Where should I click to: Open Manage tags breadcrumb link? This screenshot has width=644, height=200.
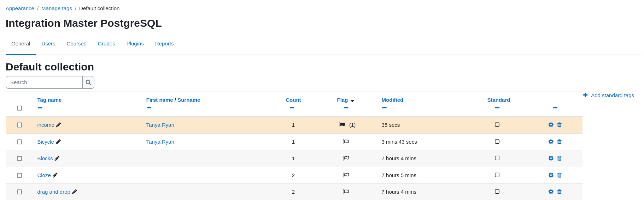[x=57, y=8]
